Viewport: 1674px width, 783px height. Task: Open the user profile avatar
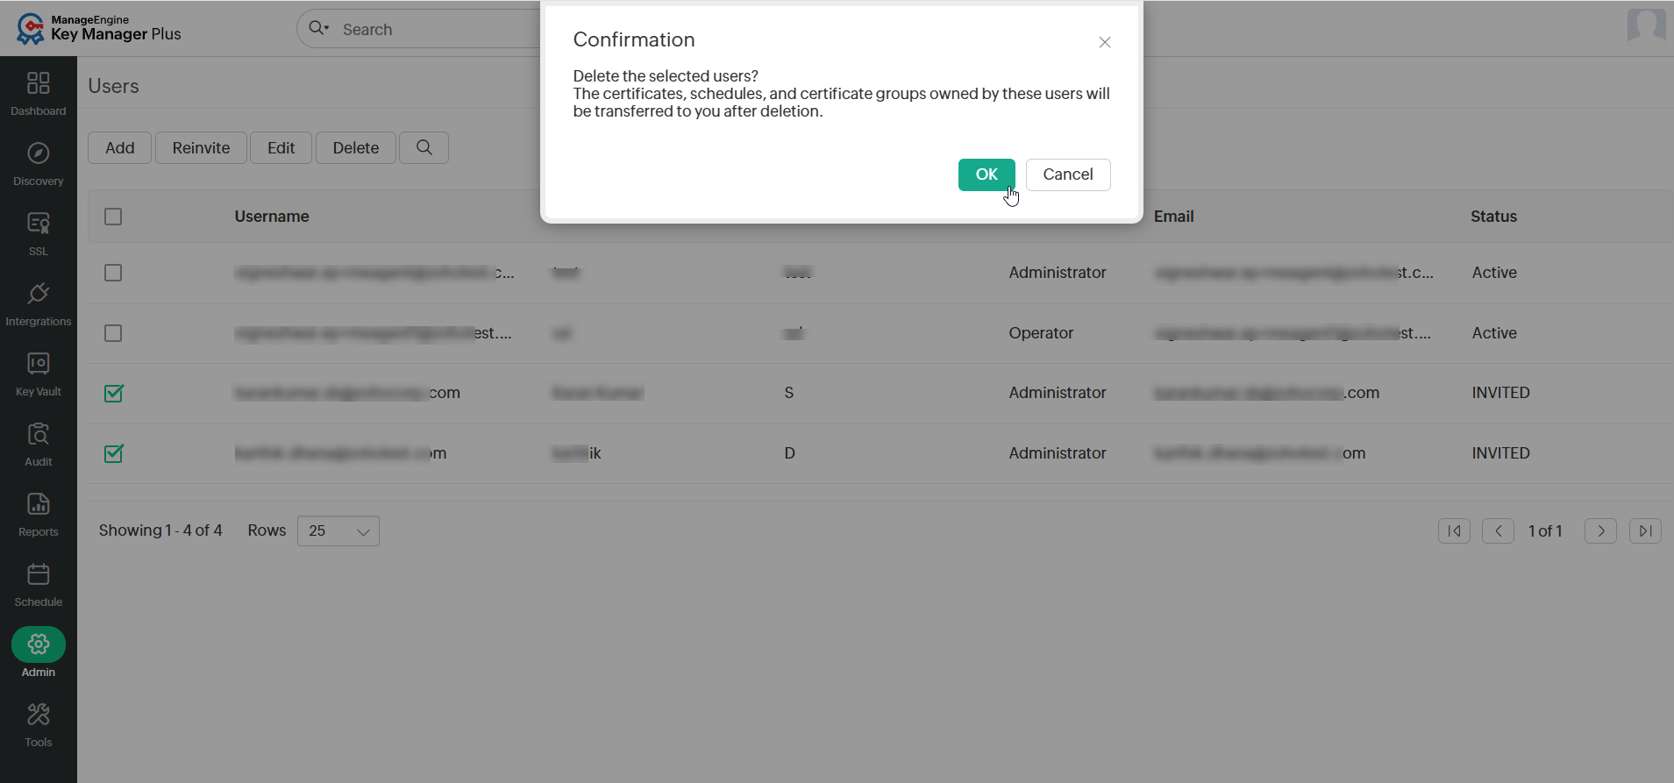1646,26
